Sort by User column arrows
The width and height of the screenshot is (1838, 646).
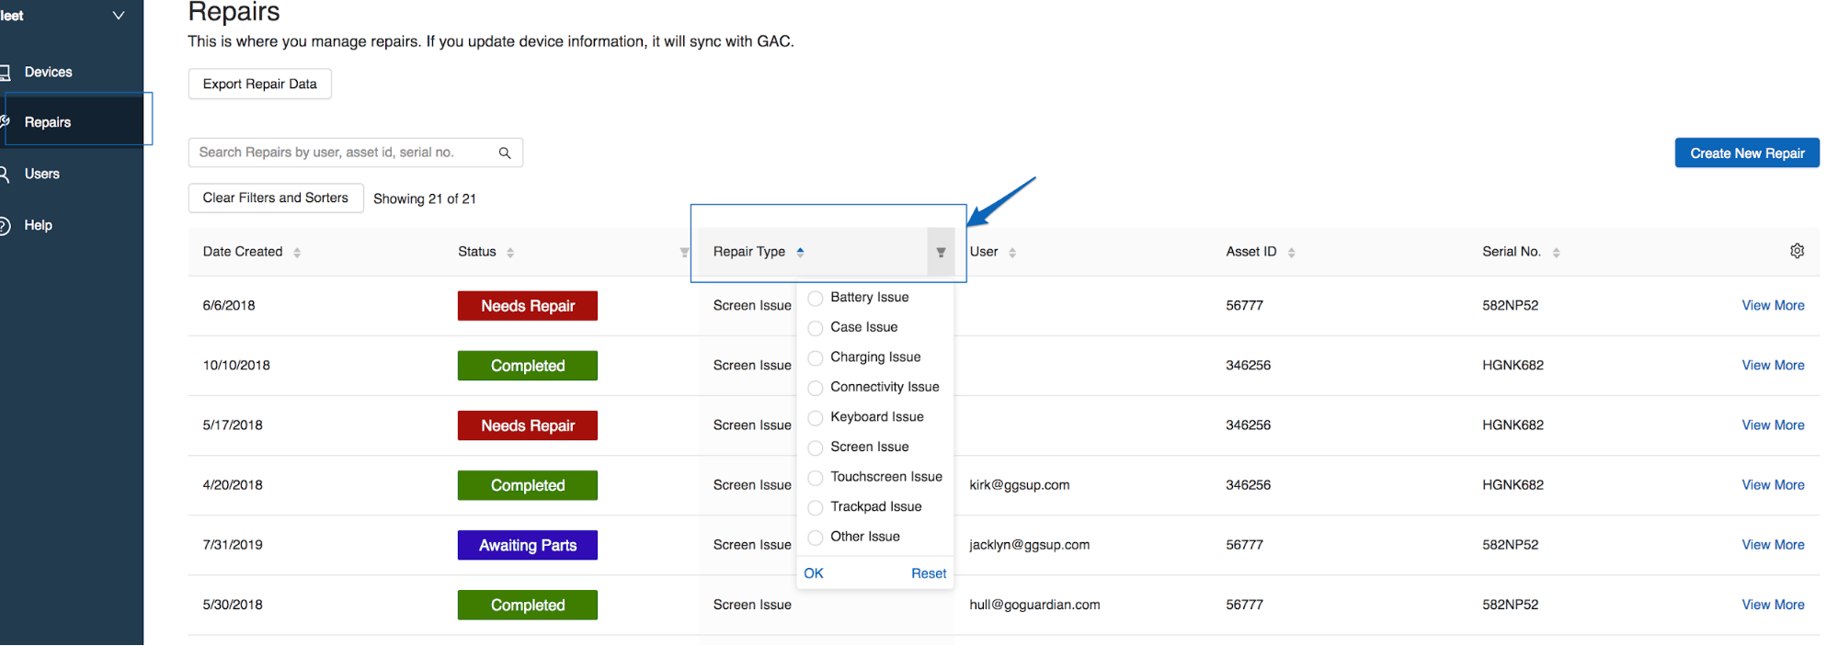coord(1012,252)
